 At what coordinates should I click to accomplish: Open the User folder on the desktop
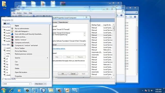tap(4, 5)
